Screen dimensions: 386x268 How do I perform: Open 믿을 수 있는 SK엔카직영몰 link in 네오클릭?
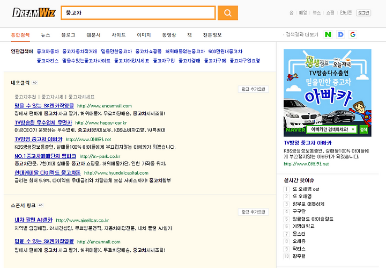(x=44, y=106)
